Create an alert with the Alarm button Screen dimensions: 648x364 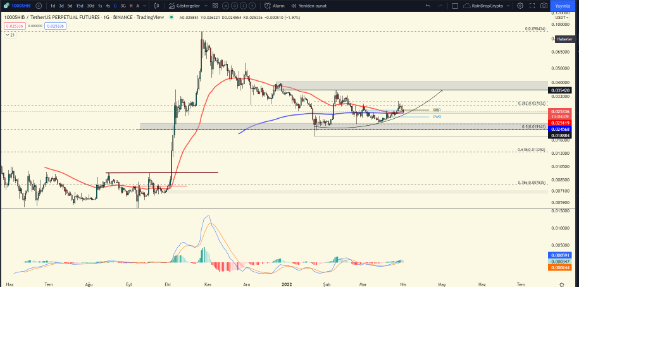pyautogui.click(x=275, y=6)
